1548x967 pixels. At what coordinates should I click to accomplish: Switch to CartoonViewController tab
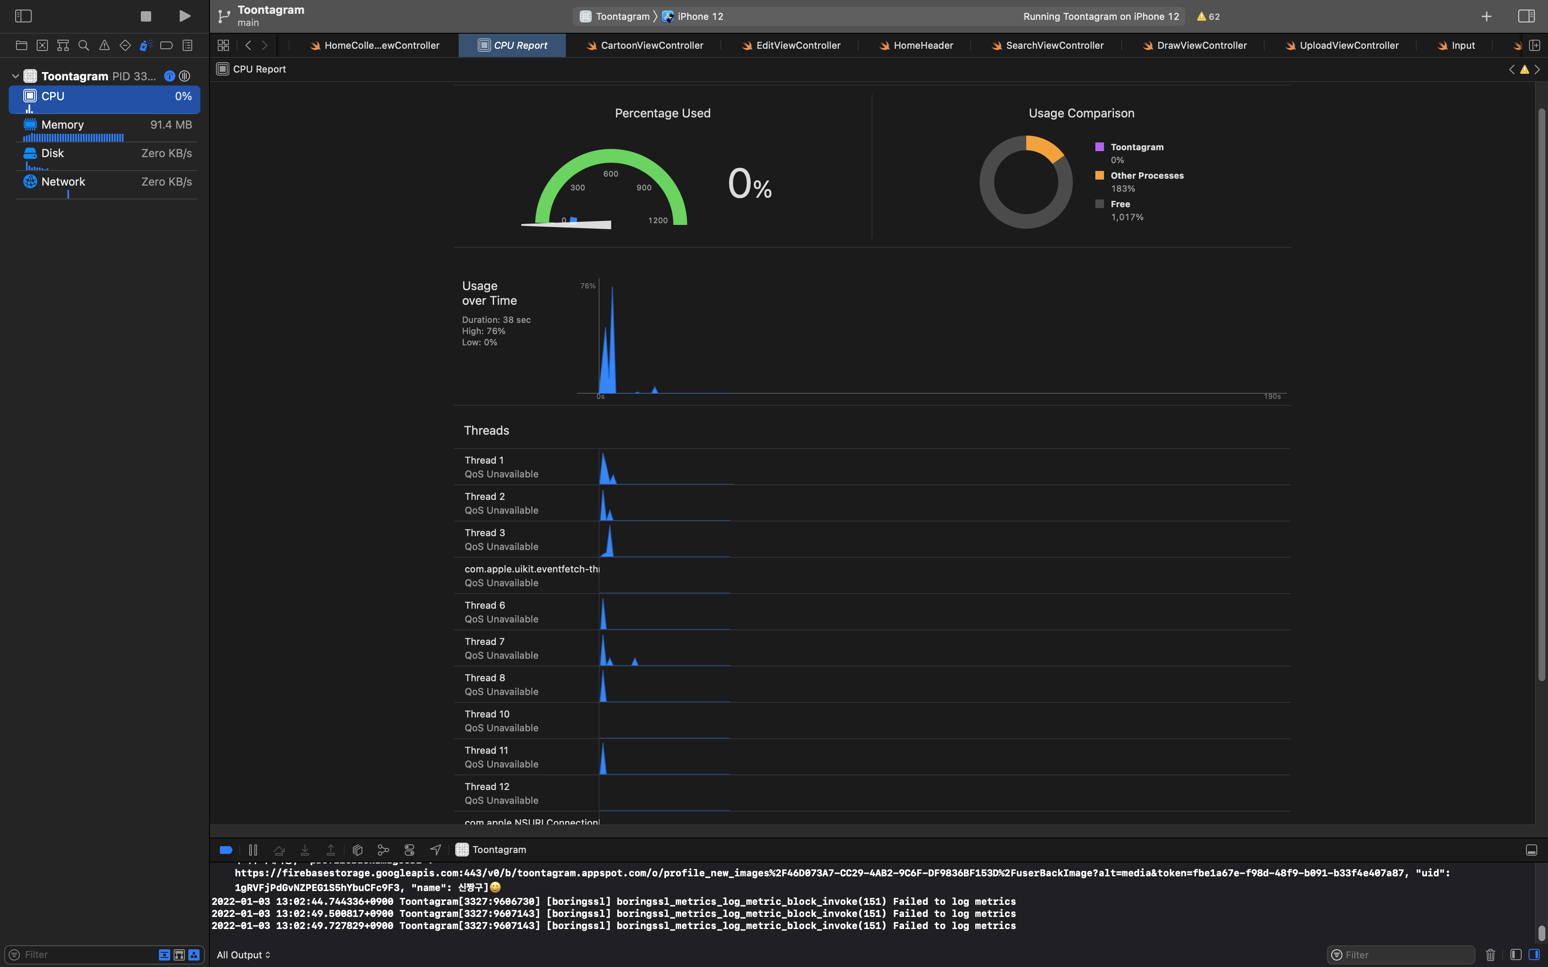coord(645,45)
